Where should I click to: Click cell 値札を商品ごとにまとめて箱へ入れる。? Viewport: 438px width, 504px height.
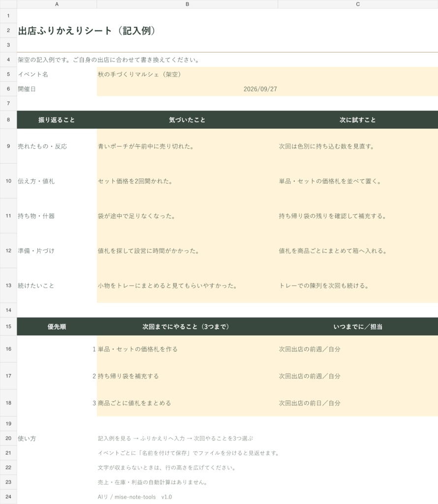point(358,251)
